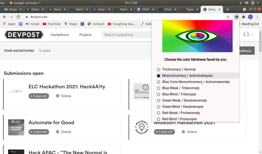Select Green-Blind / Deuteranopia
Screen dimensions: 262x154
coord(158,107)
